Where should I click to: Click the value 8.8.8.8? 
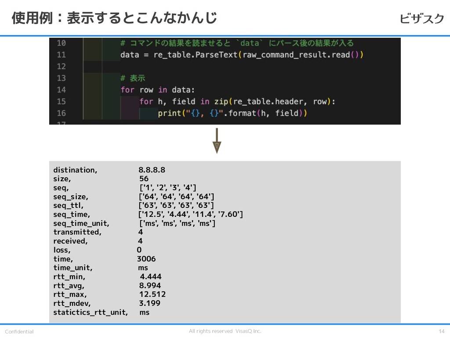[152, 170]
